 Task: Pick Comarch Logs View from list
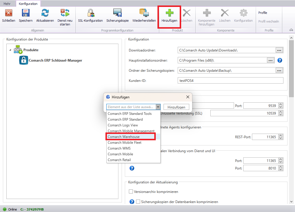point(133,125)
